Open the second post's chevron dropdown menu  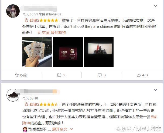pos(155,90)
